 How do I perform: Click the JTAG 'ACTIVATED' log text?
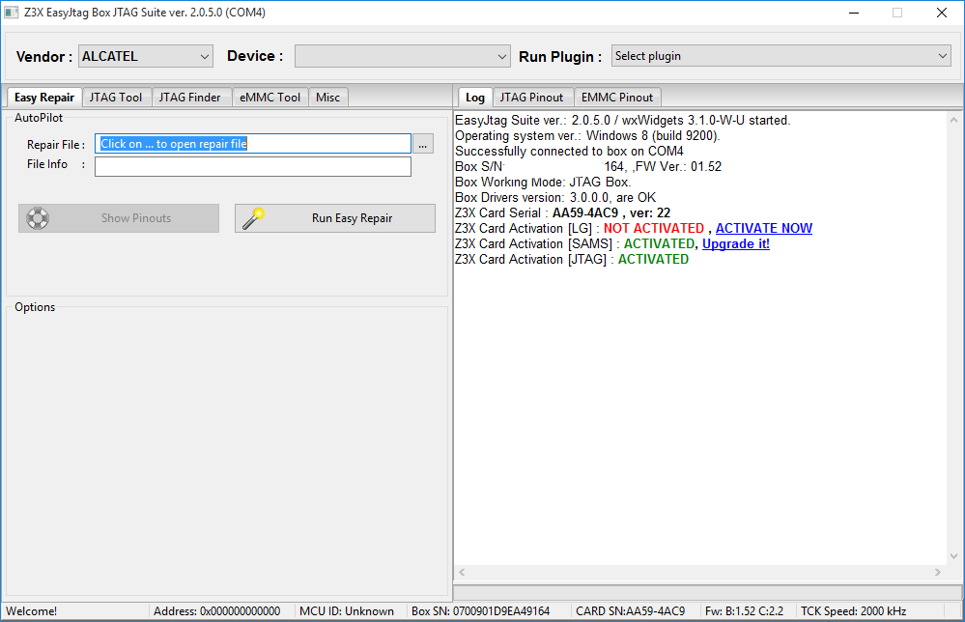[x=653, y=259]
